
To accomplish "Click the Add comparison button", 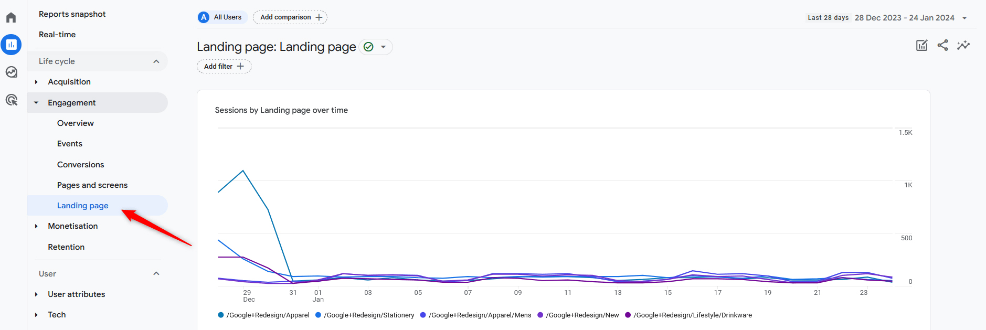I will (290, 17).
